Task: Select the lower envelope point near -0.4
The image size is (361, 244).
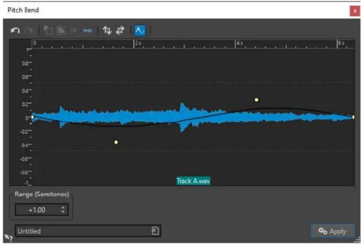Action: [116, 142]
